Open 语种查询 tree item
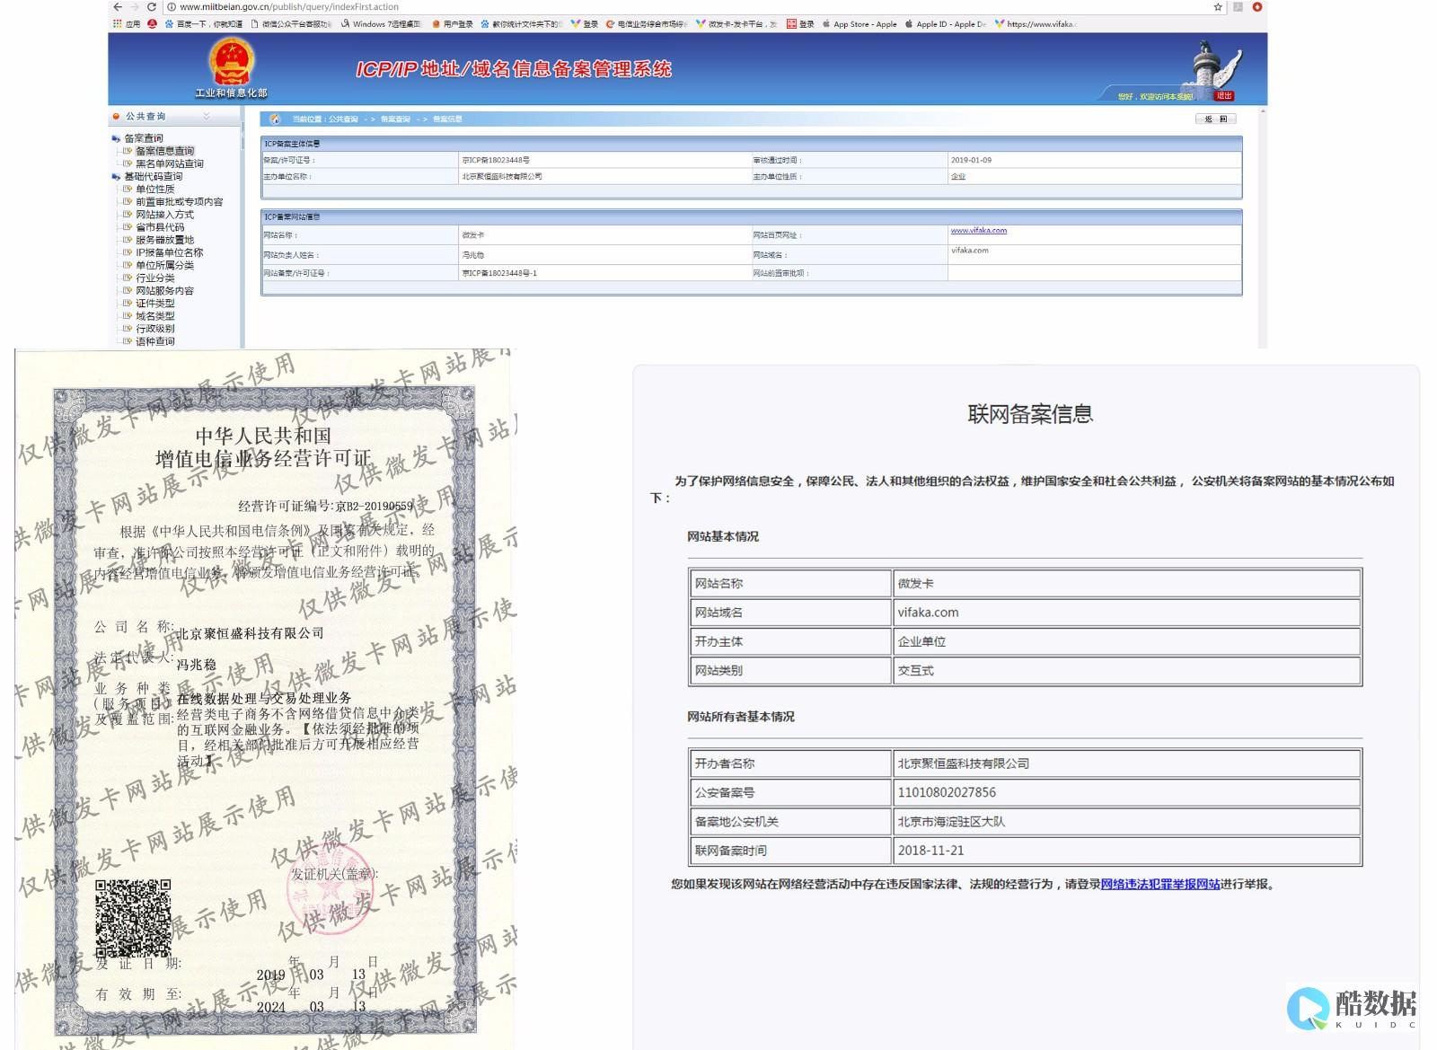Image resolution: width=1437 pixels, height=1050 pixels. click(x=154, y=341)
